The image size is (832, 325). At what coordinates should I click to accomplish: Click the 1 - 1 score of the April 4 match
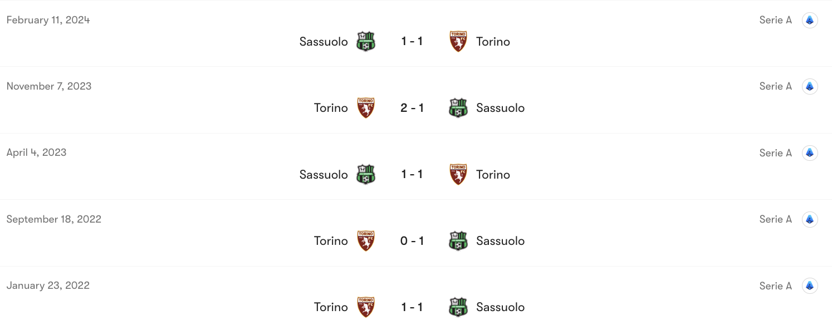412,174
